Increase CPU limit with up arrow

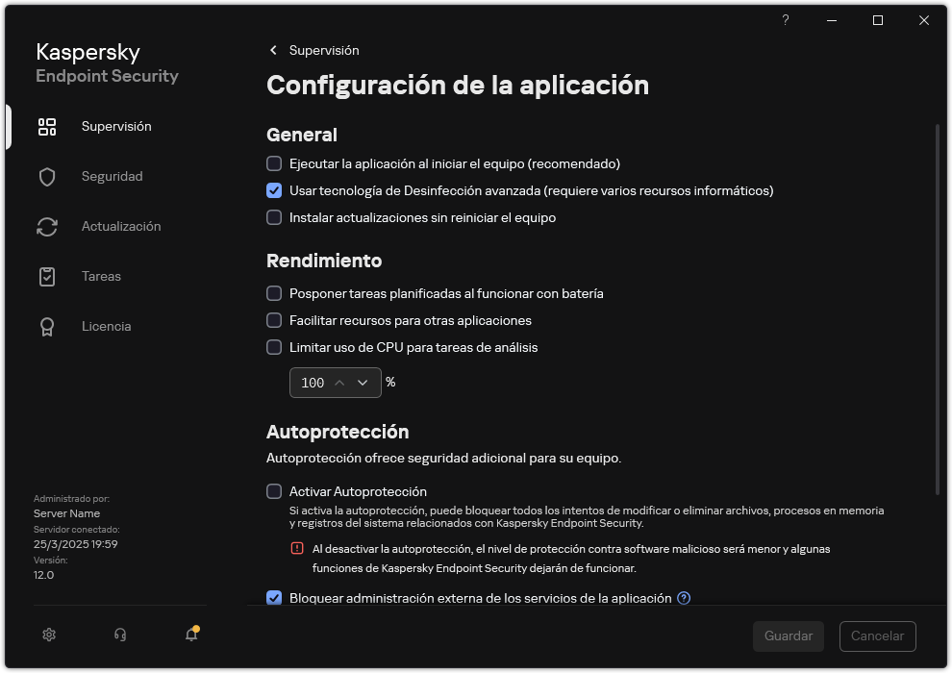coord(341,382)
